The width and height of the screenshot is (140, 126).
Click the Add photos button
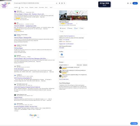[x=85, y=65]
